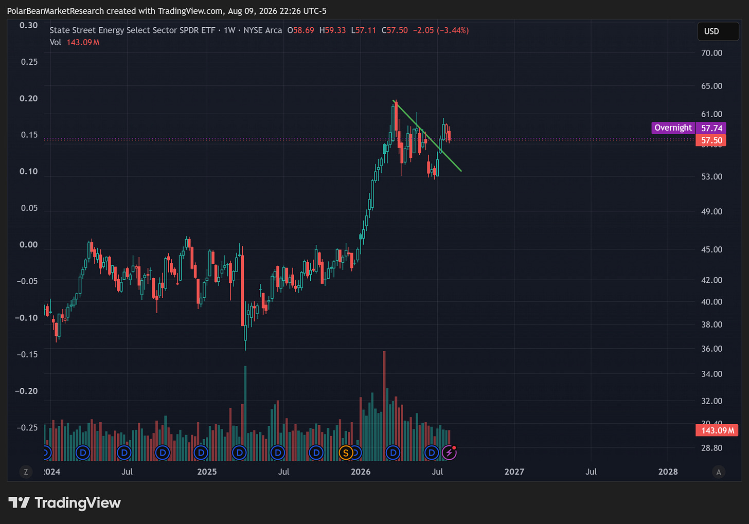Click the 0.30 label on the left scale
Viewport: 749px width, 524px height.
coord(29,25)
